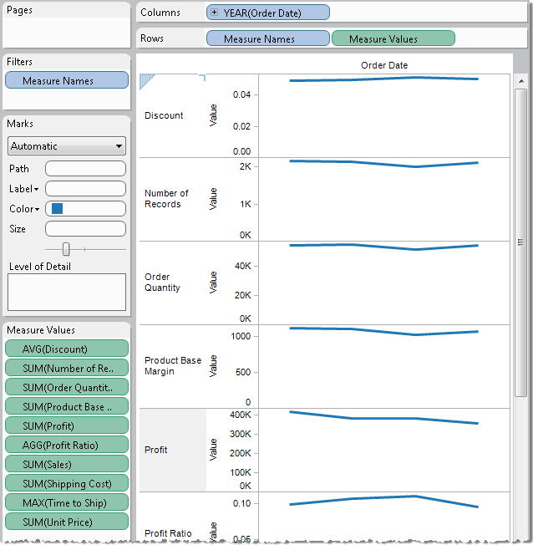The image size is (533, 545).
Task: Click the Number of Records trend line
Action: pos(384,163)
